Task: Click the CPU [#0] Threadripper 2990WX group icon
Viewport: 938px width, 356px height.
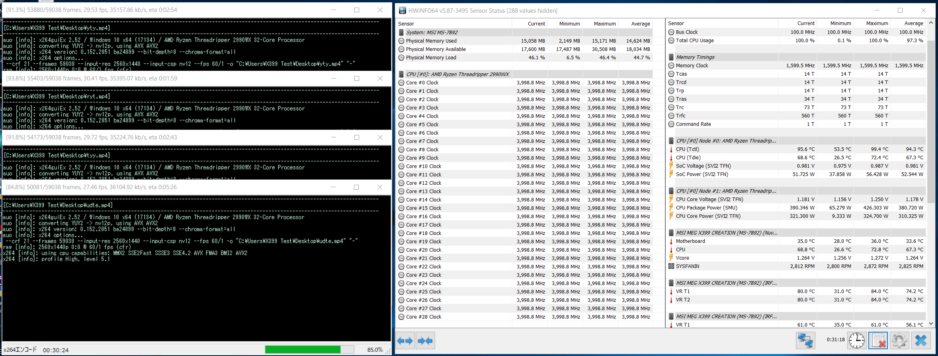Action: [x=401, y=74]
